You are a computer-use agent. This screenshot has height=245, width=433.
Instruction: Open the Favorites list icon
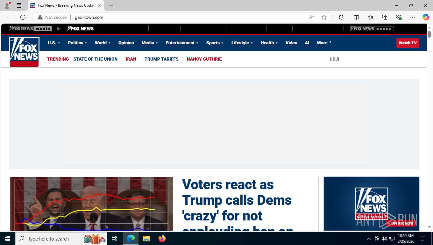(x=371, y=17)
